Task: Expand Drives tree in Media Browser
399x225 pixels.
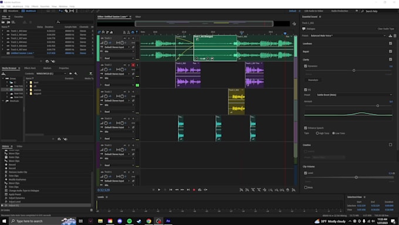Action: (3, 79)
